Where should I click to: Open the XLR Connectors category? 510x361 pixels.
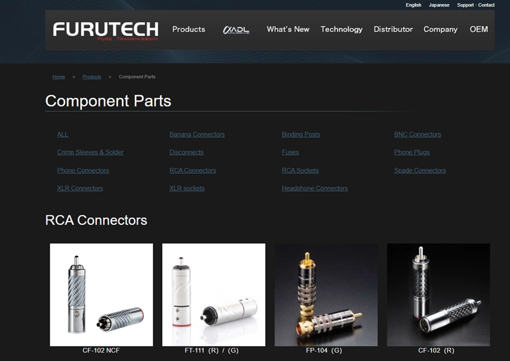click(x=80, y=188)
